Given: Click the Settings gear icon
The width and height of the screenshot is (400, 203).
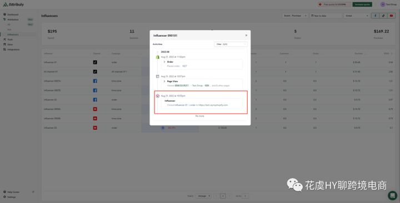Looking at the screenshot, I should (x=4, y=197).
